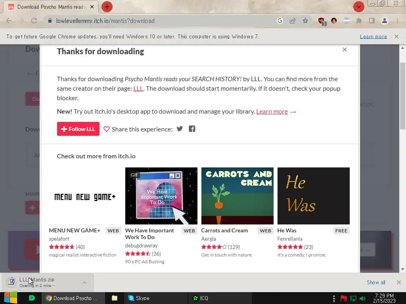406x304 pixels.
Task: Close the downloads bar
Action: pyautogui.click(x=399, y=282)
